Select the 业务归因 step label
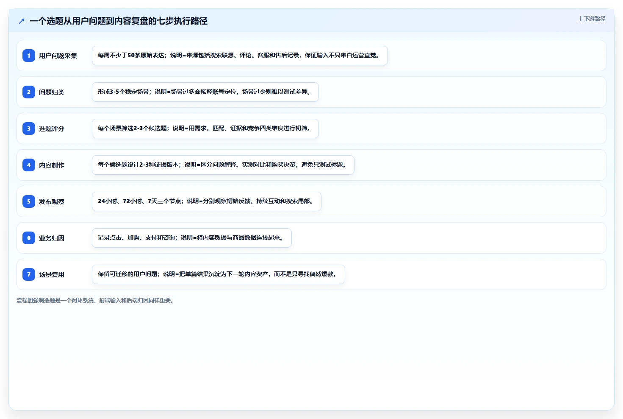Image resolution: width=623 pixels, height=419 pixels. point(52,238)
